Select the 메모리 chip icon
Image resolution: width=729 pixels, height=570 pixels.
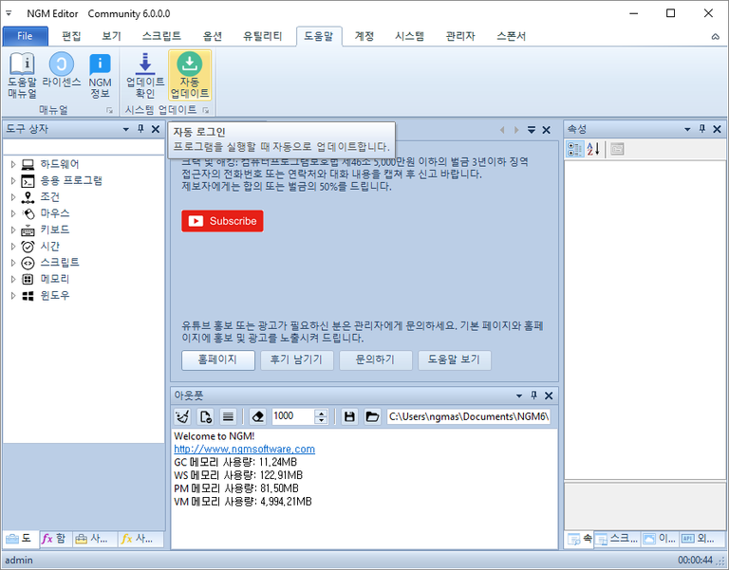28,279
